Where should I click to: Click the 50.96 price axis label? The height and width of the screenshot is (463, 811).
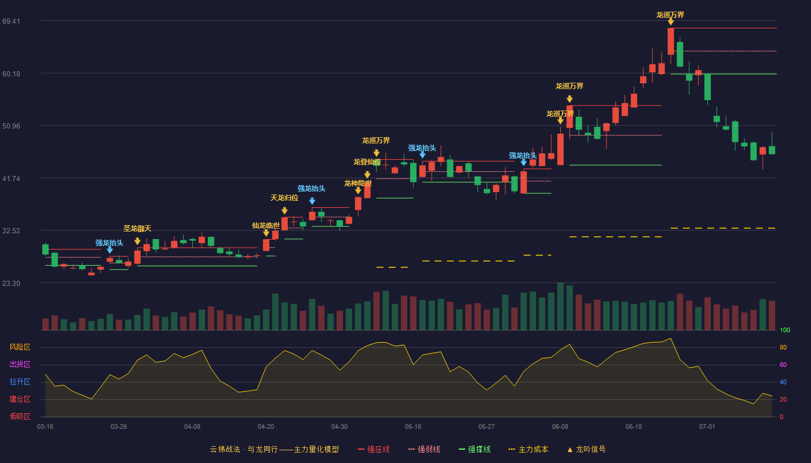pyautogui.click(x=12, y=126)
